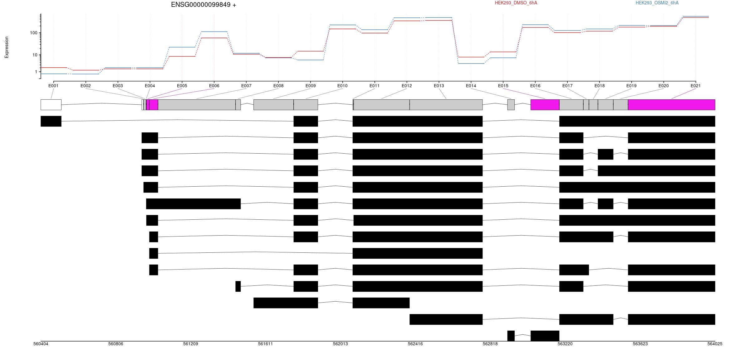
Task: Click genomic coordinate 563623 on the x-axis
Action: coord(640,344)
